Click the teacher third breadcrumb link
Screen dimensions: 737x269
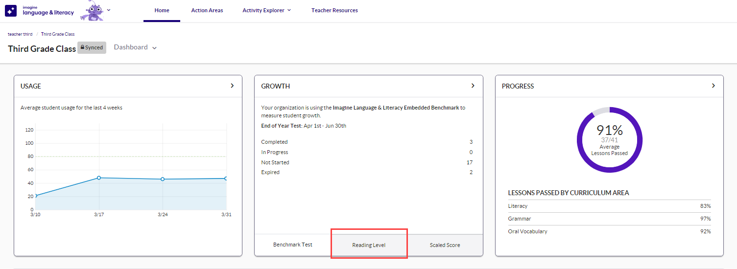(20, 34)
